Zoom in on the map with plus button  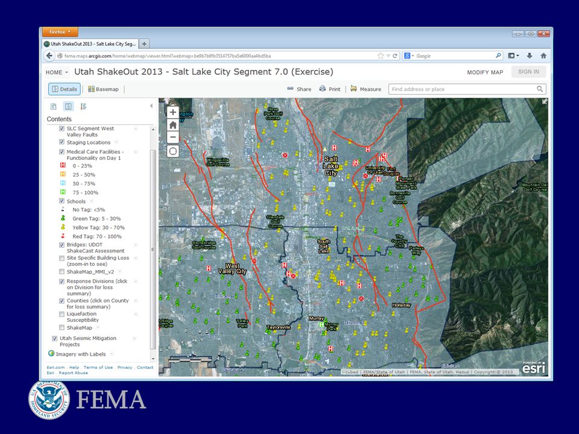point(173,112)
